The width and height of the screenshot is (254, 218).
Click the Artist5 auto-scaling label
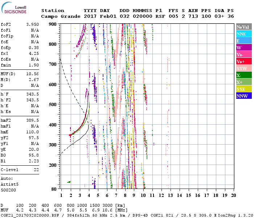pos(9,185)
